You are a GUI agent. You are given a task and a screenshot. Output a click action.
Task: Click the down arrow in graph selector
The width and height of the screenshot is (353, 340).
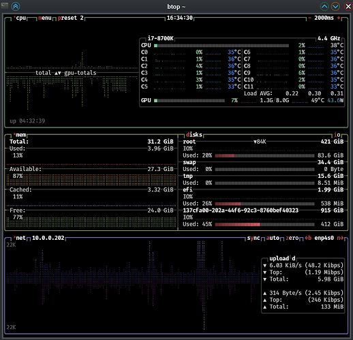click(59, 73)
